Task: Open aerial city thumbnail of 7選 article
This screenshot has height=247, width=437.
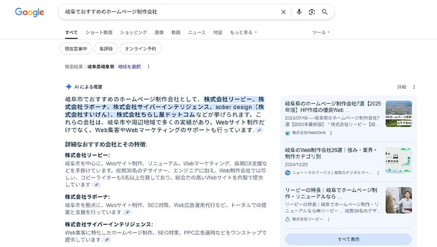Action: click(398, 114)
